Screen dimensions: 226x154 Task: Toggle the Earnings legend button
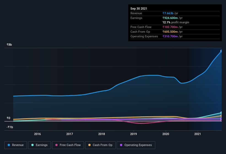(x=39, y=145)
